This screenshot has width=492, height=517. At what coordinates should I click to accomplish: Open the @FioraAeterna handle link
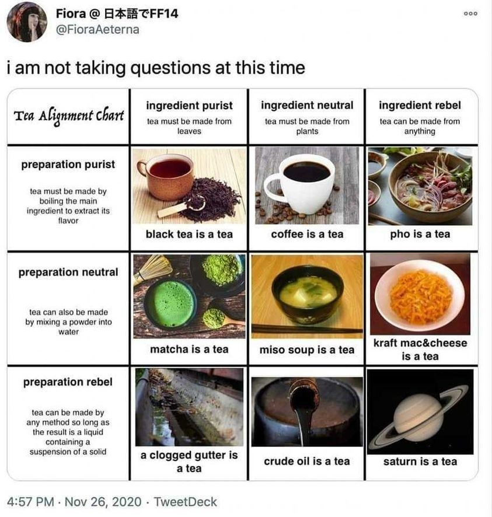[x=97, y=30]
